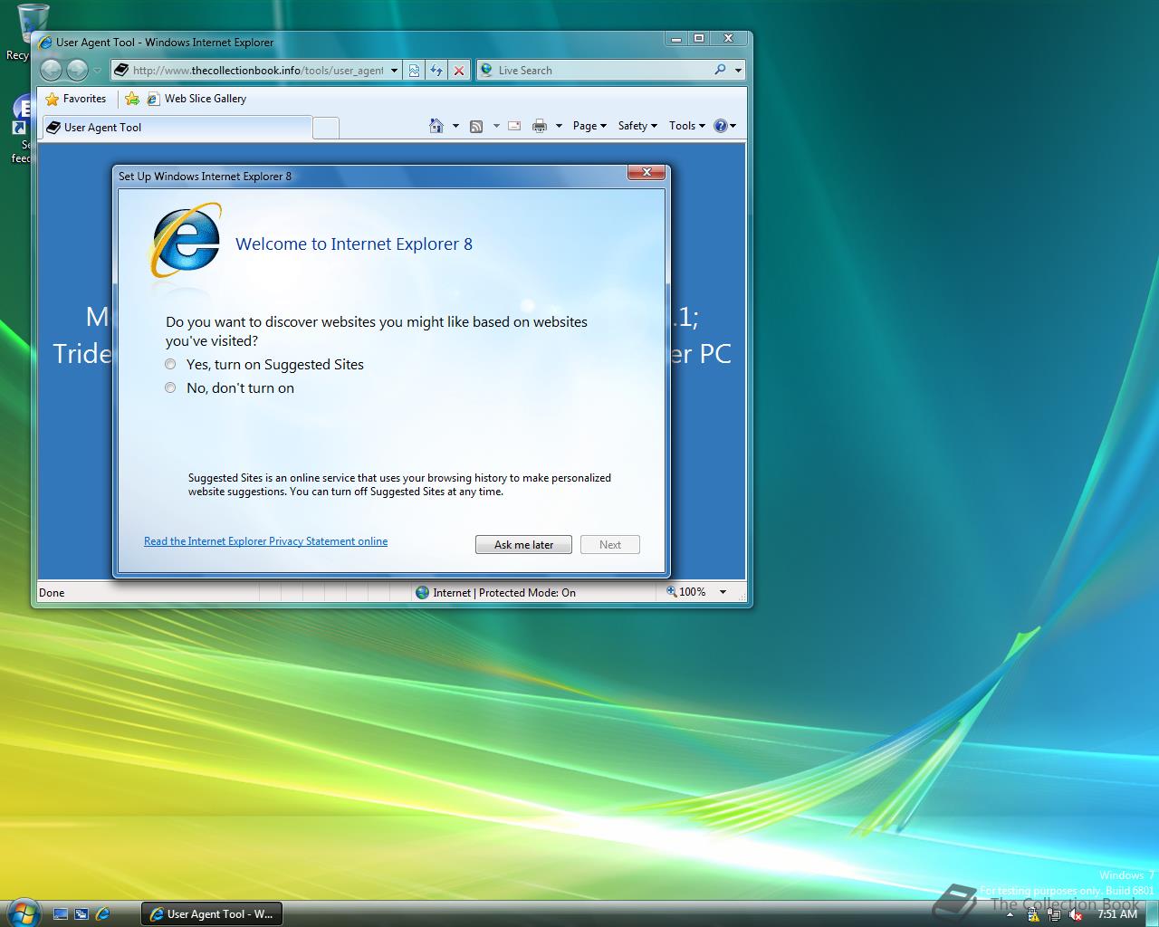Maximize the Internet Explorer window
The image size is (1159, 927).
(x=698, y=38)
